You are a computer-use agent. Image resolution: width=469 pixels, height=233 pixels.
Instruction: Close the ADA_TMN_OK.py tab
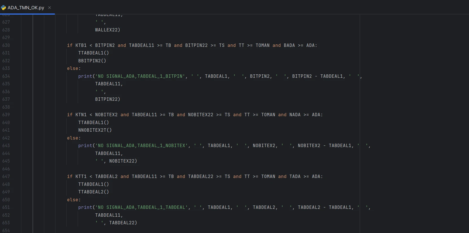50,8
